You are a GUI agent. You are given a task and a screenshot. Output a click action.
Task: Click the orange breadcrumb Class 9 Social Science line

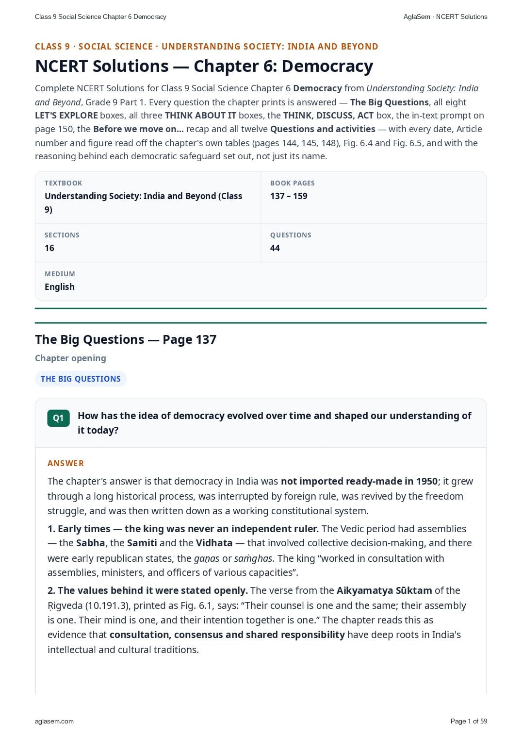[207, 47]
